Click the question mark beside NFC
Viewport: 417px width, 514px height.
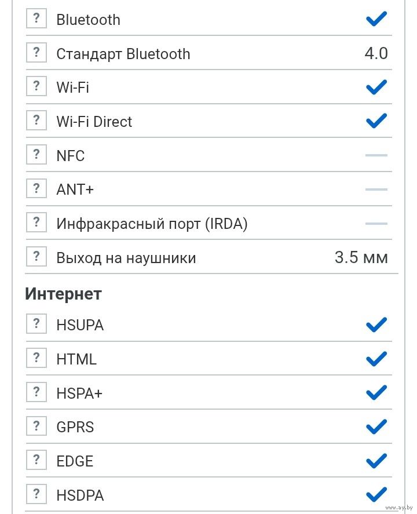(x=36, y=154)
